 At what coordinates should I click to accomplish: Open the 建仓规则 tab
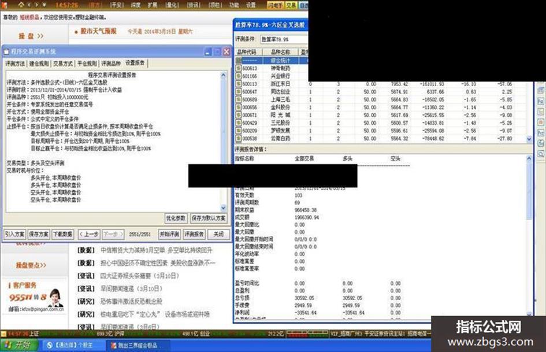click(39, 64)
